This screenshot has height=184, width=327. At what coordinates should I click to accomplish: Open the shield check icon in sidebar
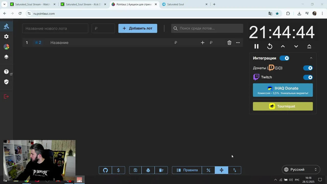point(6,82)
